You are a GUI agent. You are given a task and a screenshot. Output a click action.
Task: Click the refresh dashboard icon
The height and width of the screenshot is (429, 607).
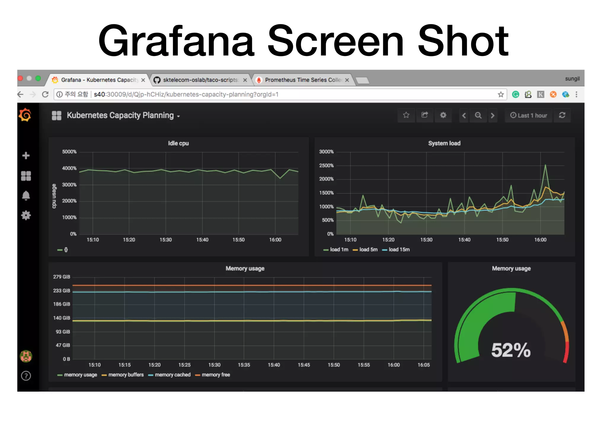coord(562,115)
